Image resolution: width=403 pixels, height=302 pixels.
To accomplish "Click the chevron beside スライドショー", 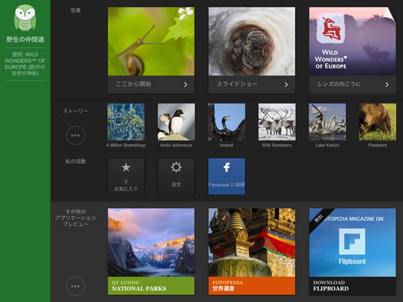I will (286, 84).
